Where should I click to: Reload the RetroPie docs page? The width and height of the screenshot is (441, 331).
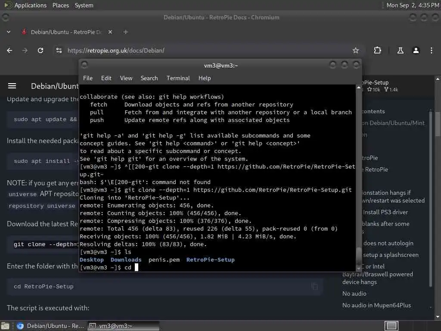(x=40, y=50)
